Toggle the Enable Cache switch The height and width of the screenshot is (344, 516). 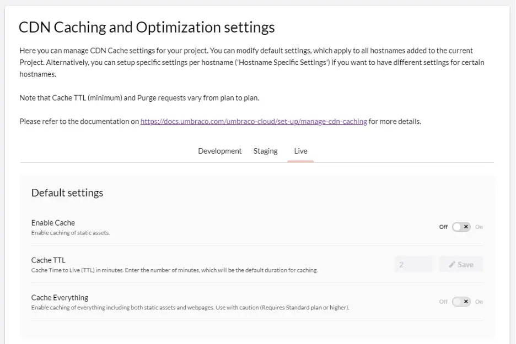[x=461, y=227]
